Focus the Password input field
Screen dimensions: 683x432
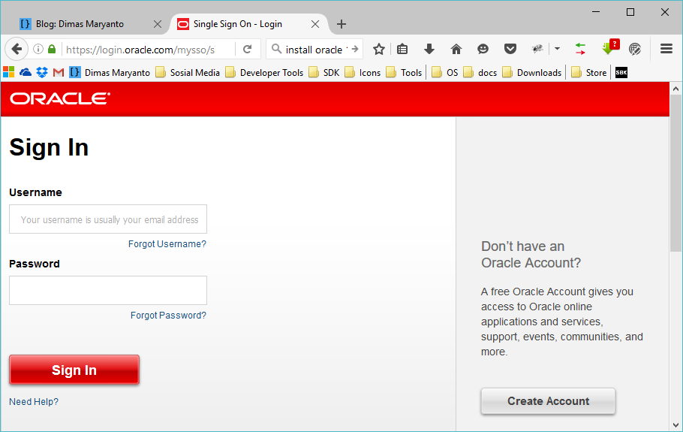[108, 290]
